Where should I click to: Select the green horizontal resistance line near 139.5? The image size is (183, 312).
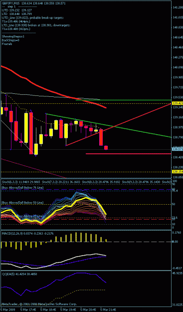[x=123, y=100]
